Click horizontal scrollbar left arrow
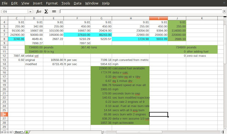 [x=105, y=132]
